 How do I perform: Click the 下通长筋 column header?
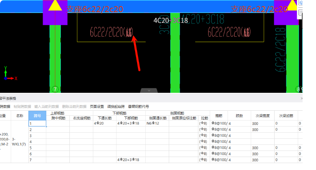click(x=105, y=118)
